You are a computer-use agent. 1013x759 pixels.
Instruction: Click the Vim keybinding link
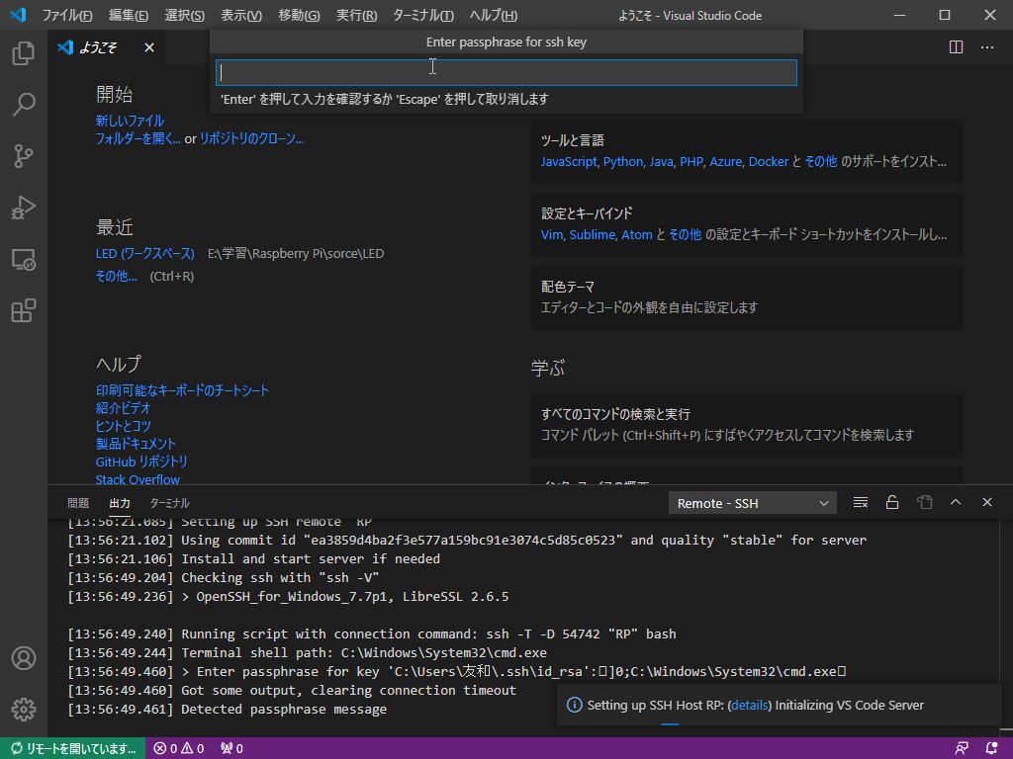[x=552, y=234]
